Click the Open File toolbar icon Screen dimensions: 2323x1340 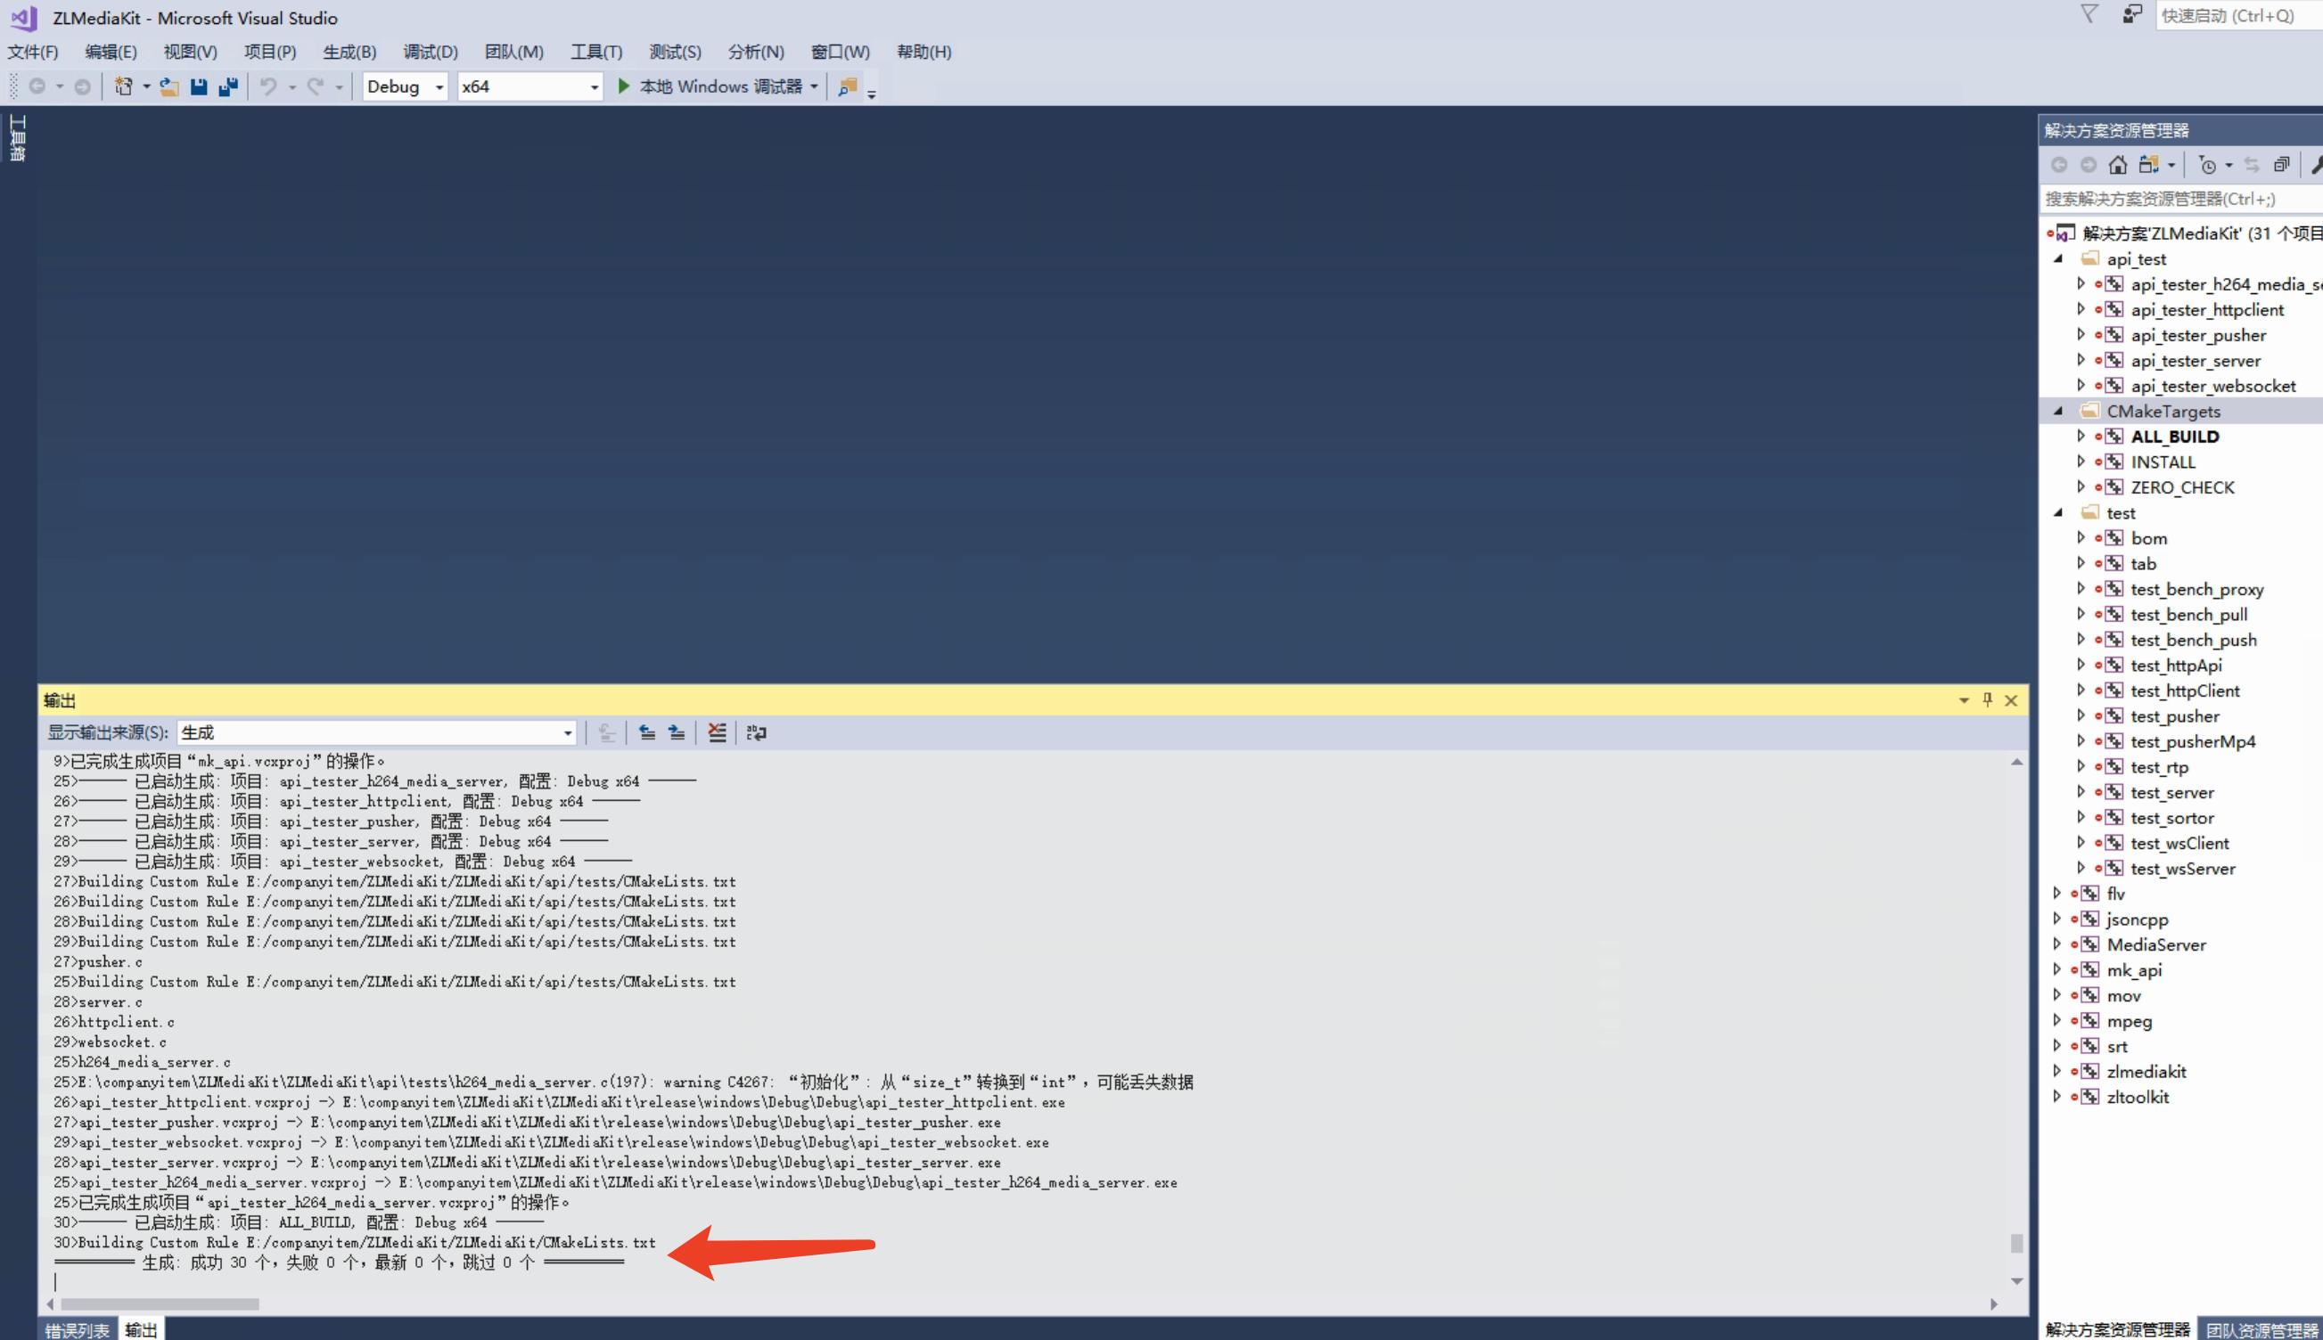(x=168, y=86)
